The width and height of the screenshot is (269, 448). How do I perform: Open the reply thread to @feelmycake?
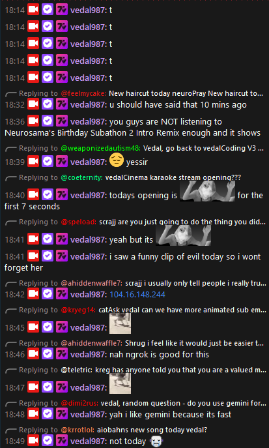pos(134,93)
